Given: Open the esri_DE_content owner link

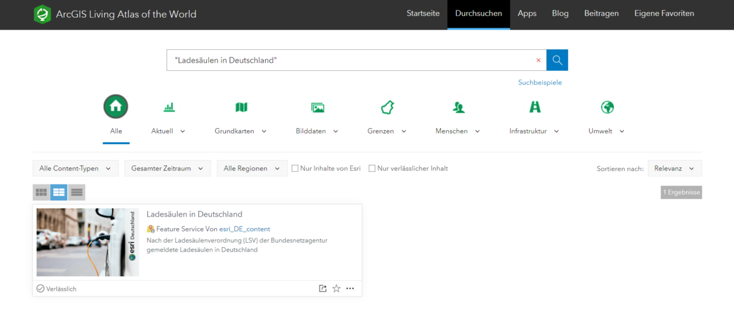Looking at the screenshot, I should click(245, 229).
